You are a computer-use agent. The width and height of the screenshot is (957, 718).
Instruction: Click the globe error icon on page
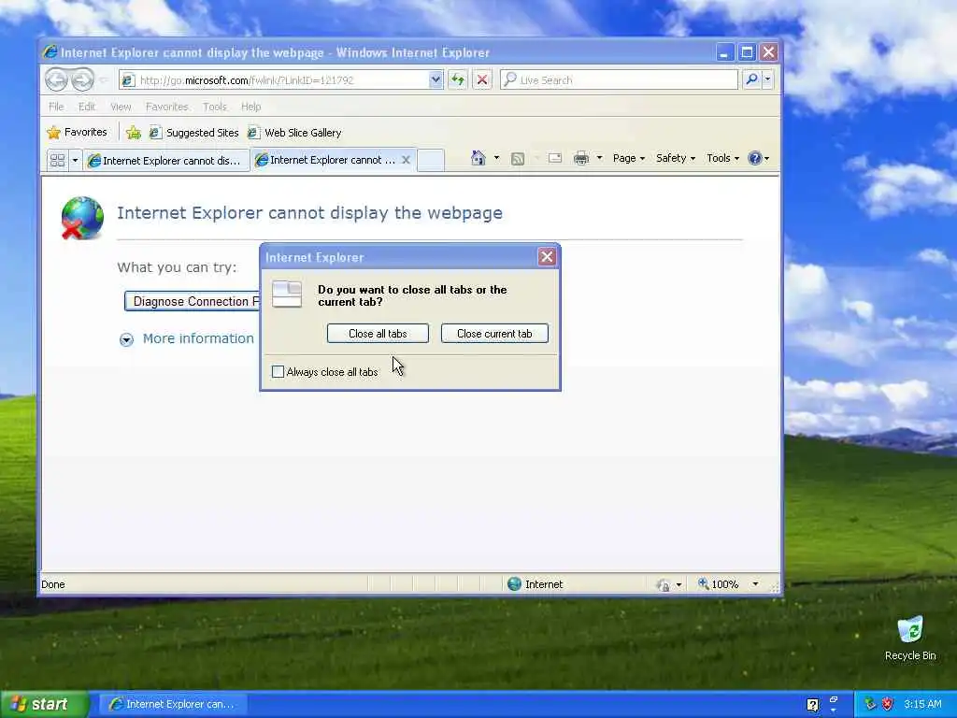(82, 217)
